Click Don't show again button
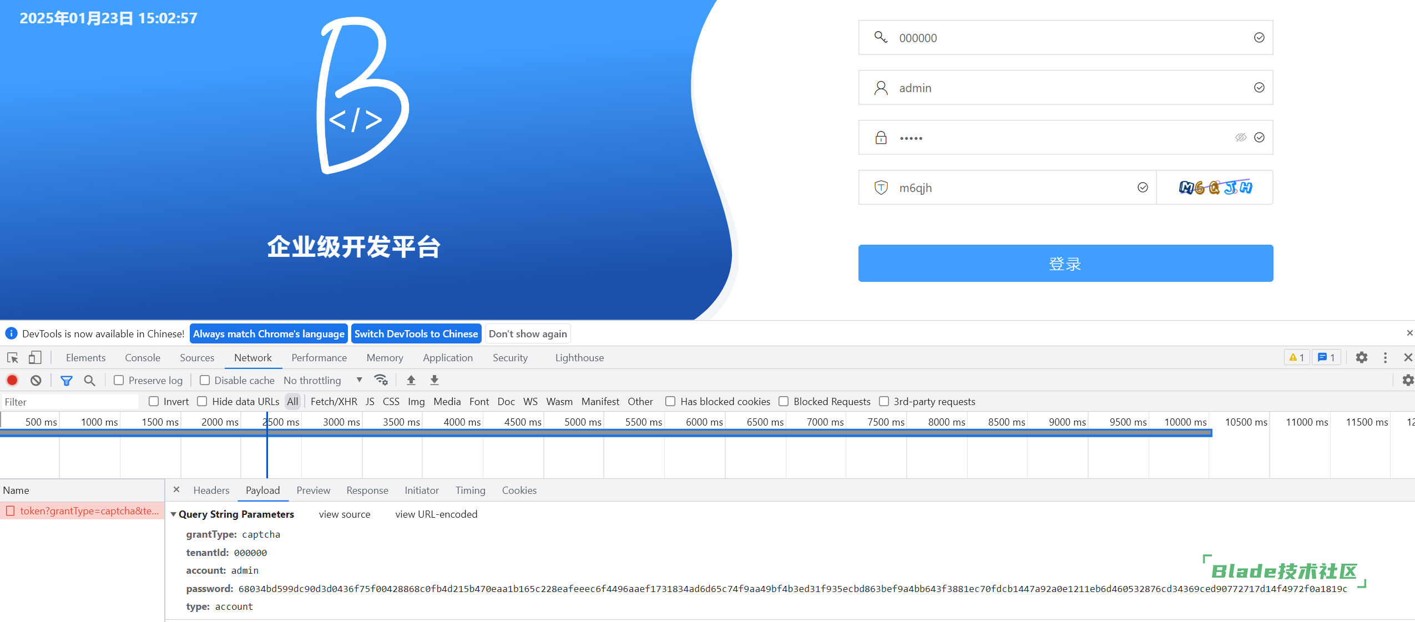Screen dimensions: 1415x622 [x=528, y=333]
